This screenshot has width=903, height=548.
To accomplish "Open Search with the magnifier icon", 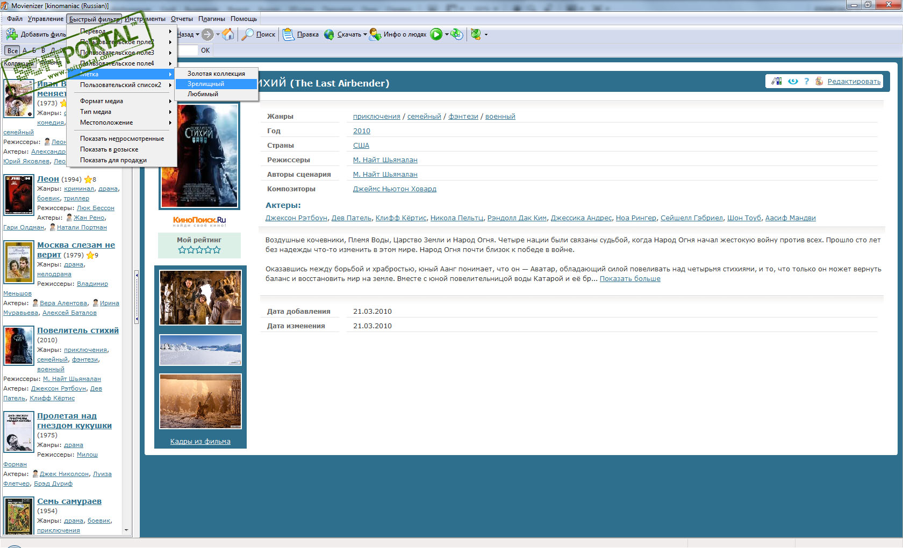I will (248, 34).
